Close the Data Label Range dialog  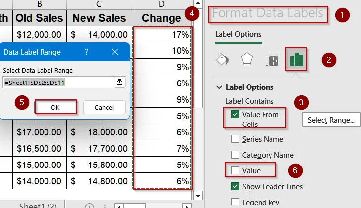coord(115,52)
